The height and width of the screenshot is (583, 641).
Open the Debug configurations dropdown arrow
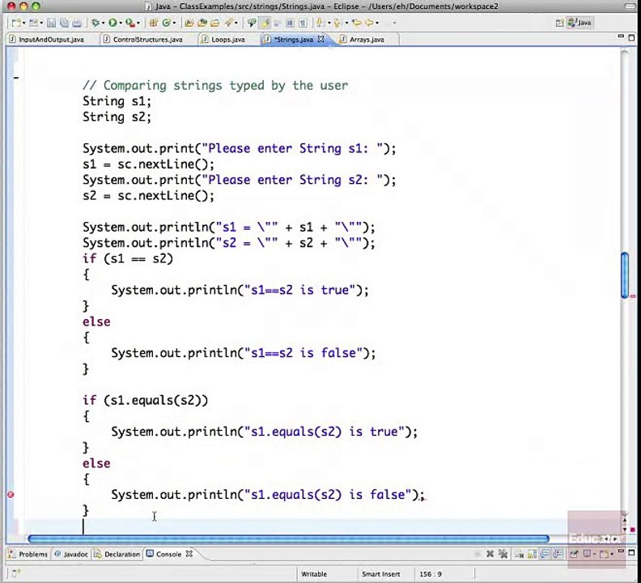click(103, 23)
